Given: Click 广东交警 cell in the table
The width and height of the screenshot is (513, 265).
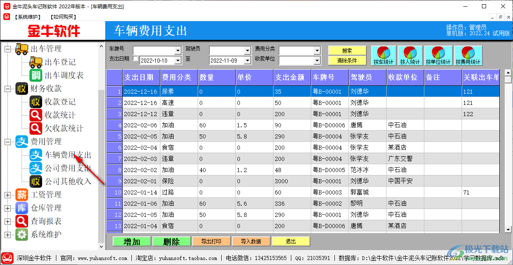Looking at the screenshot, I should tap(405, 158).
